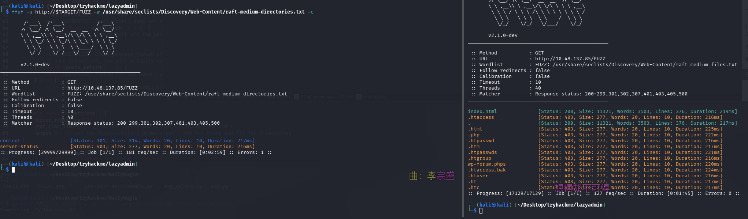Screen dimensions: 748x219
Task: Click the raft-medium-files.txt wordlist path
Action: (645, 65)
